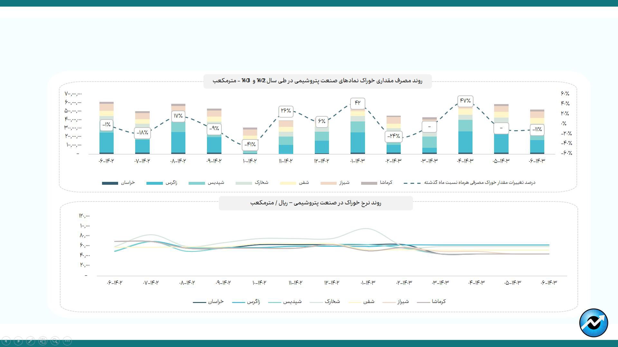Select the -9% data label
618x347 pixels.
point(214,129)
